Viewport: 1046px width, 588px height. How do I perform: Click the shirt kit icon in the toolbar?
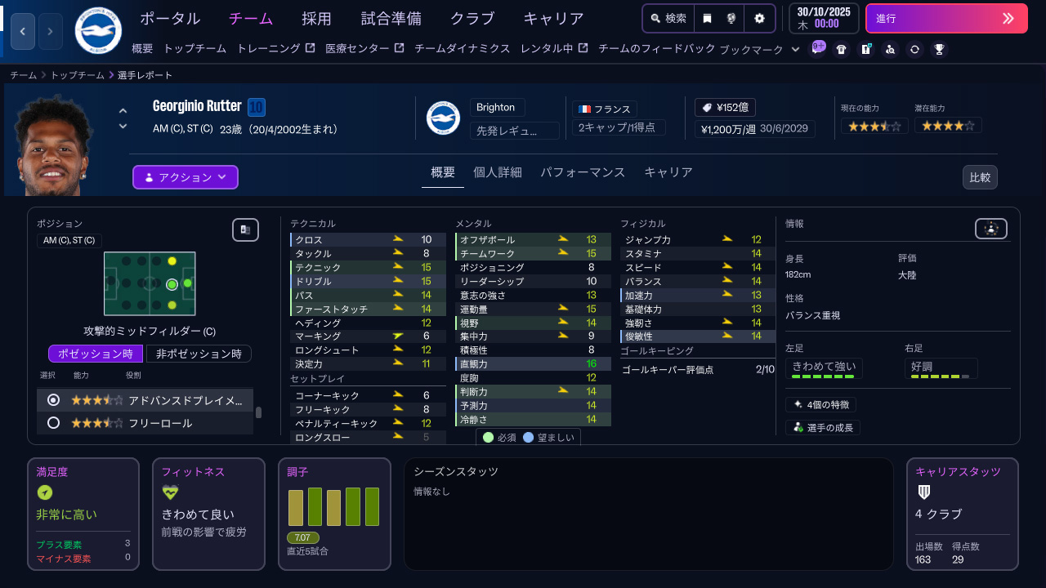841,49
